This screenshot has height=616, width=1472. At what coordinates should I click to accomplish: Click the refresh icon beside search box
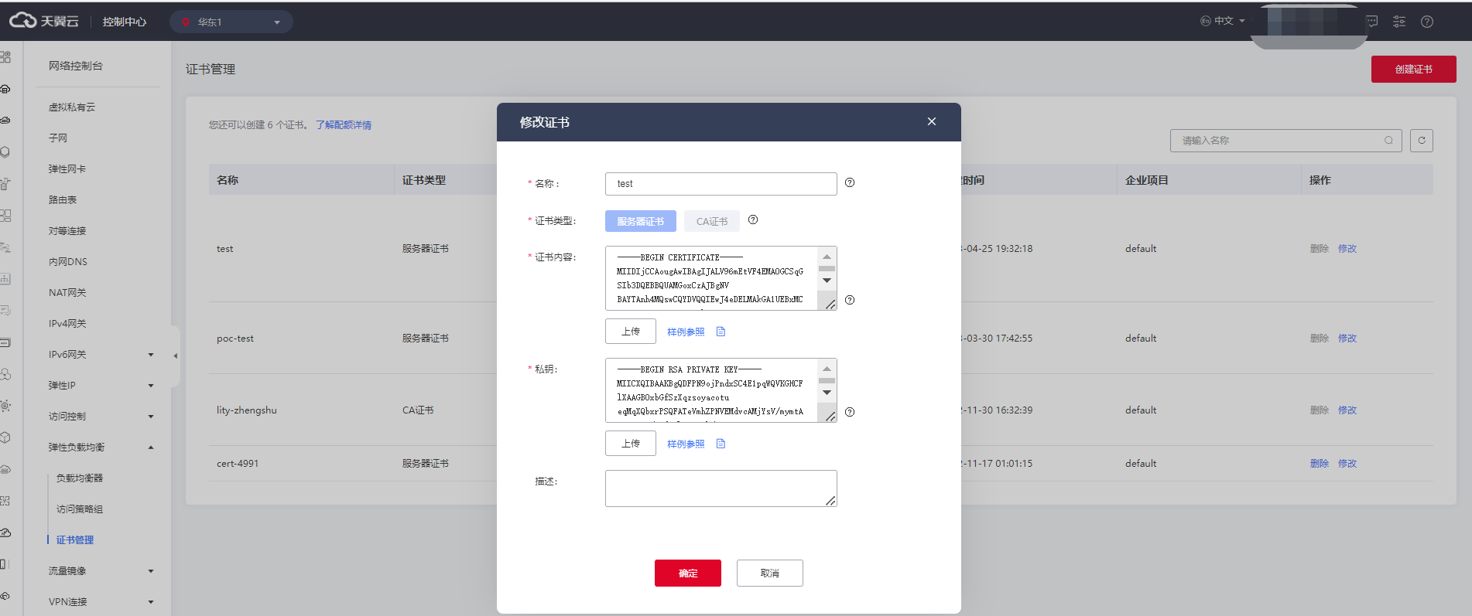pos(1422,141)
